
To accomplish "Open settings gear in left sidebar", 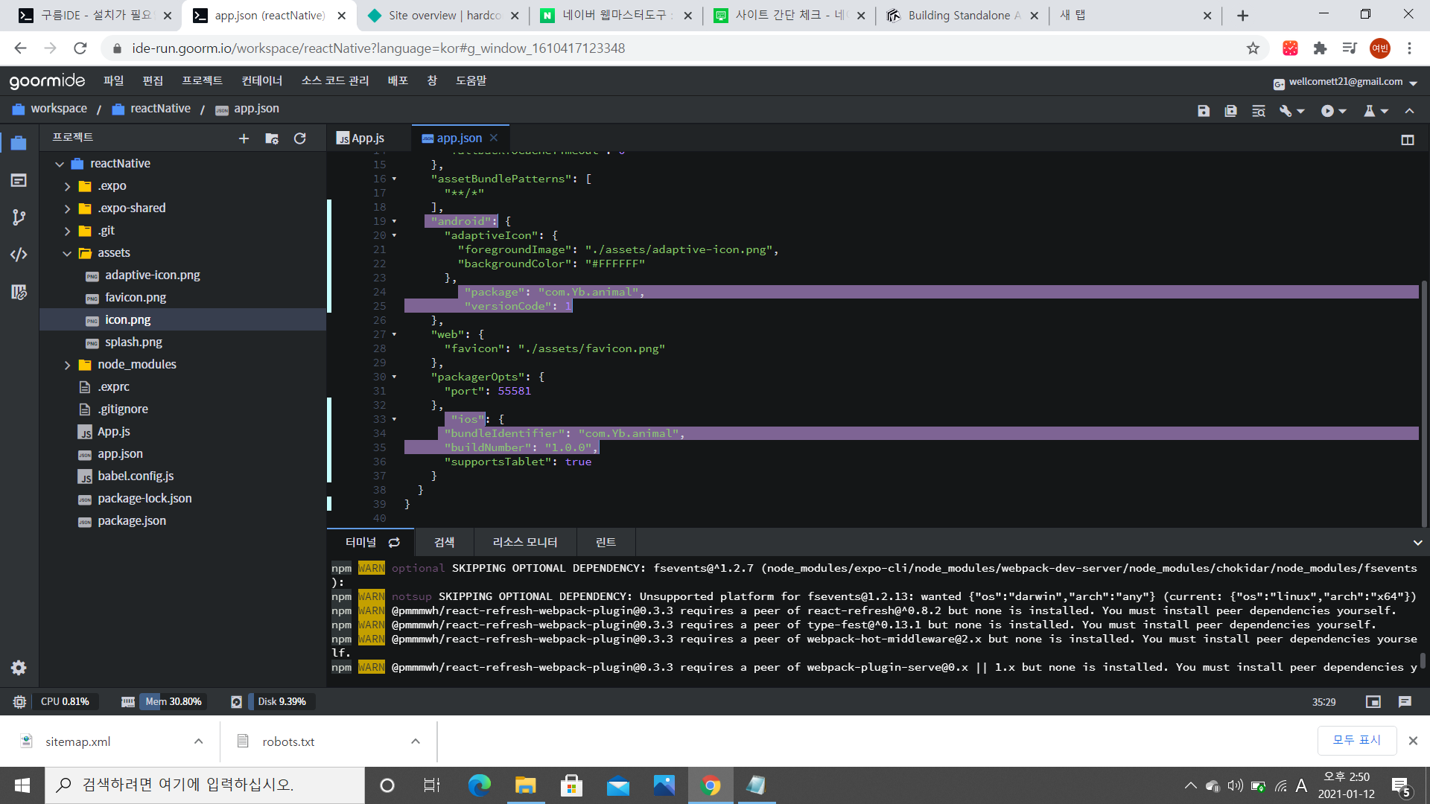I will (x=19, y=668).
